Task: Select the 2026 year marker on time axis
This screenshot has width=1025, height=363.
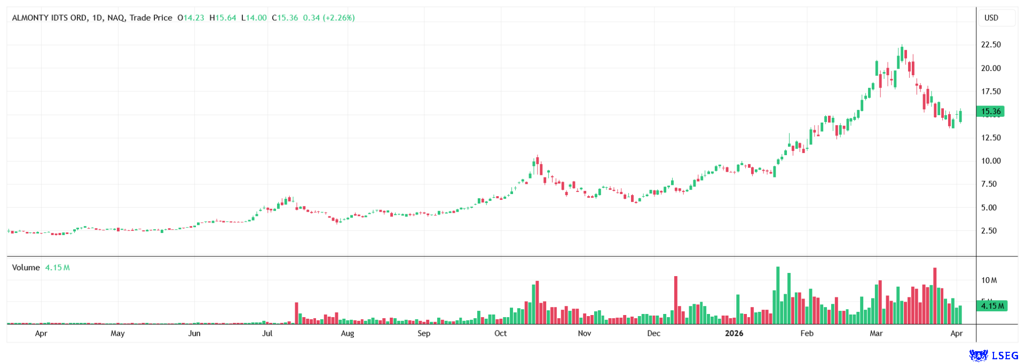Action: point(734,333)
